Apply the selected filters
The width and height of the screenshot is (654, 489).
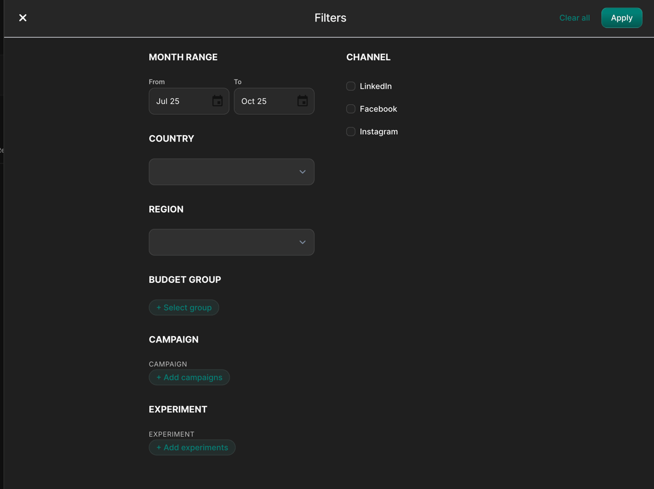pos(621,18)
